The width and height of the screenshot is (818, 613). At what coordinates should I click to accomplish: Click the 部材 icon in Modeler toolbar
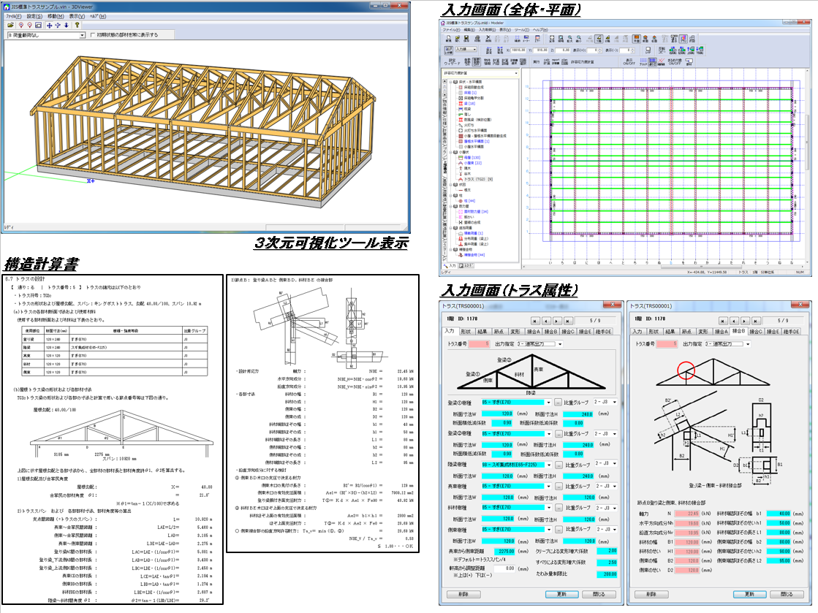point(689,62)
